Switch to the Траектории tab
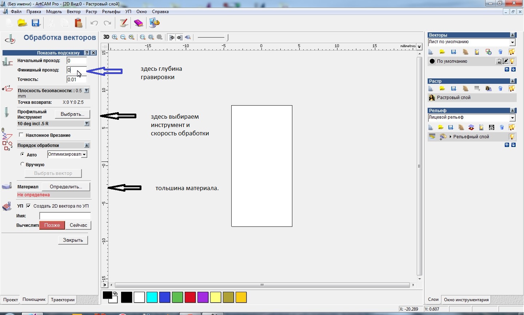This screenshot has height=315, width=524. [x=63, y=300]
